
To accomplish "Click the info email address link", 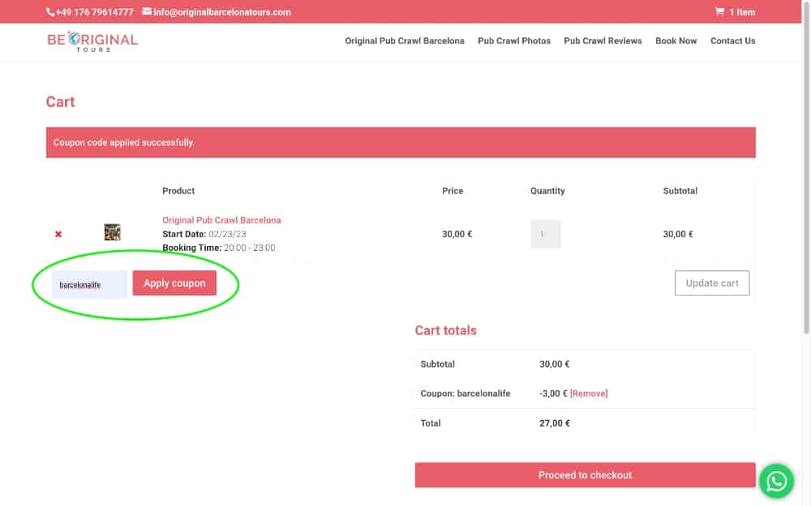I will click(x=217, y=12).
